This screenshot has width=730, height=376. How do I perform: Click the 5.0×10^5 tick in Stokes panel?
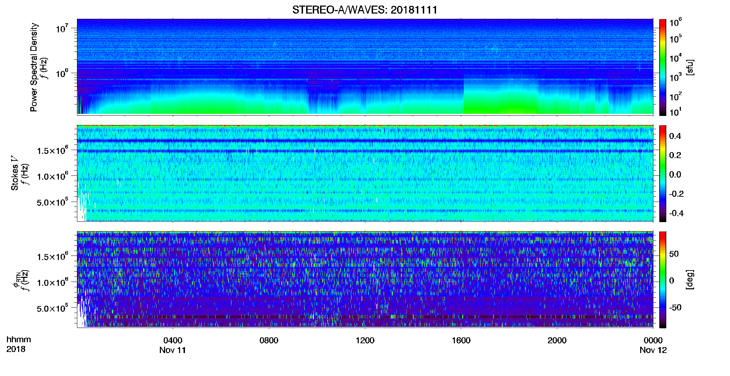pos(53,202)
